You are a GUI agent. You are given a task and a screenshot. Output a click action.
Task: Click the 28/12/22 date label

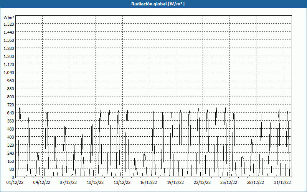[256, 182]
